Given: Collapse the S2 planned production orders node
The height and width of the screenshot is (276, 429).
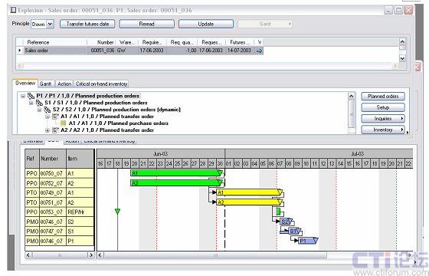Looking at the screenshot, I should point(39,110).
